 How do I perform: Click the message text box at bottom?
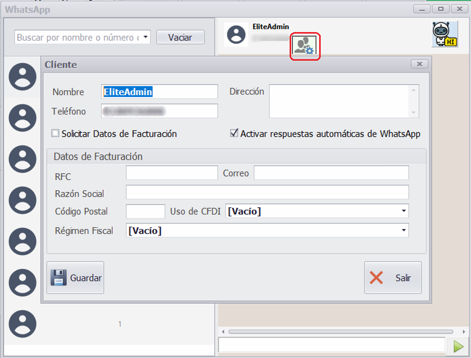coord(331,345)
